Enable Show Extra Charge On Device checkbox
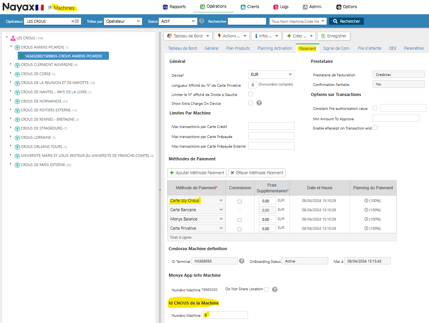Screen dimensions: 429x323 [251, 103]
